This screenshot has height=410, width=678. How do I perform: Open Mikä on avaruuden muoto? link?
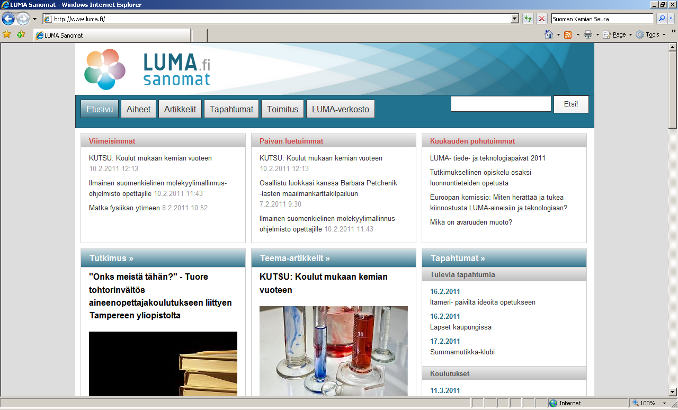(471, 222)
